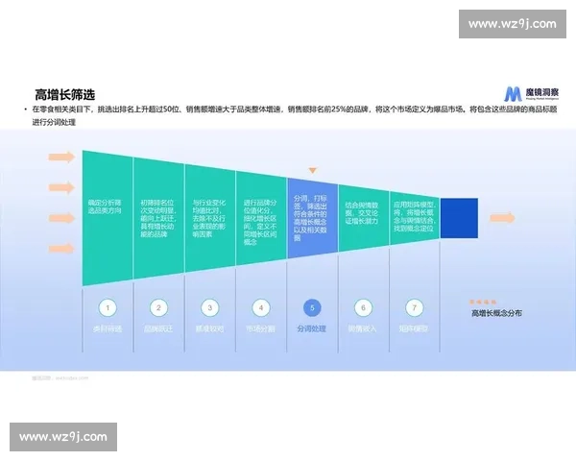Click the blue funnel segment 分词，打标签
This screenshot has width=576, height=461.
point(312,218)
